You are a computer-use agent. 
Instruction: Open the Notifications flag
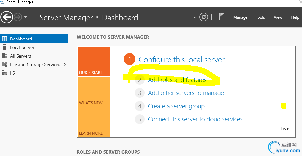coord(221,16)
